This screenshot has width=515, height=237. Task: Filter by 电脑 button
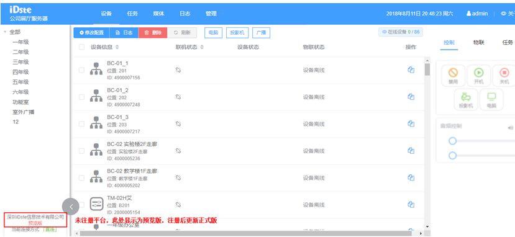click(214, 33)
